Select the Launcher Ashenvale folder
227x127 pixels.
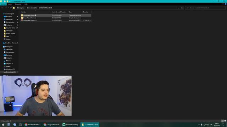(x=56, y=18)
